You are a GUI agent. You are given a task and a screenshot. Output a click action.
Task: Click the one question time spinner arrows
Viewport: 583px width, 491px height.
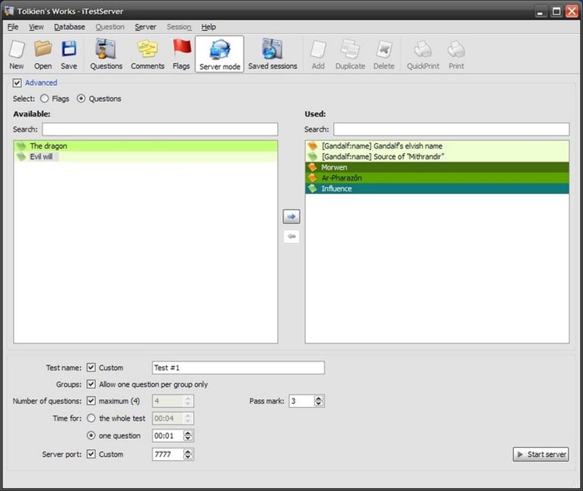pyautogui.click(x=188, y=436)
